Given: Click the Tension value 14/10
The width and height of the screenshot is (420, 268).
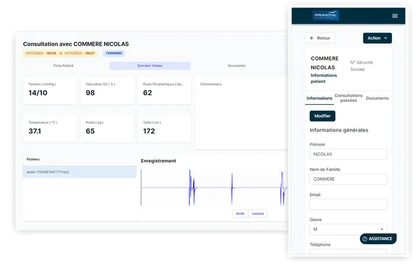Looking at the screenshot, I should click(38, 93).
